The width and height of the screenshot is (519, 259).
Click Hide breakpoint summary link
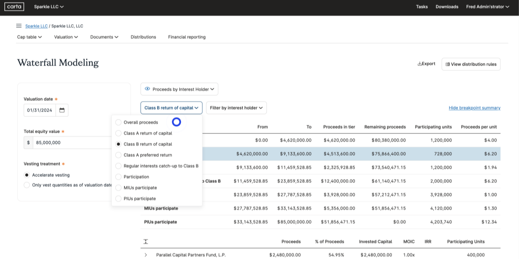pos(474,108)
